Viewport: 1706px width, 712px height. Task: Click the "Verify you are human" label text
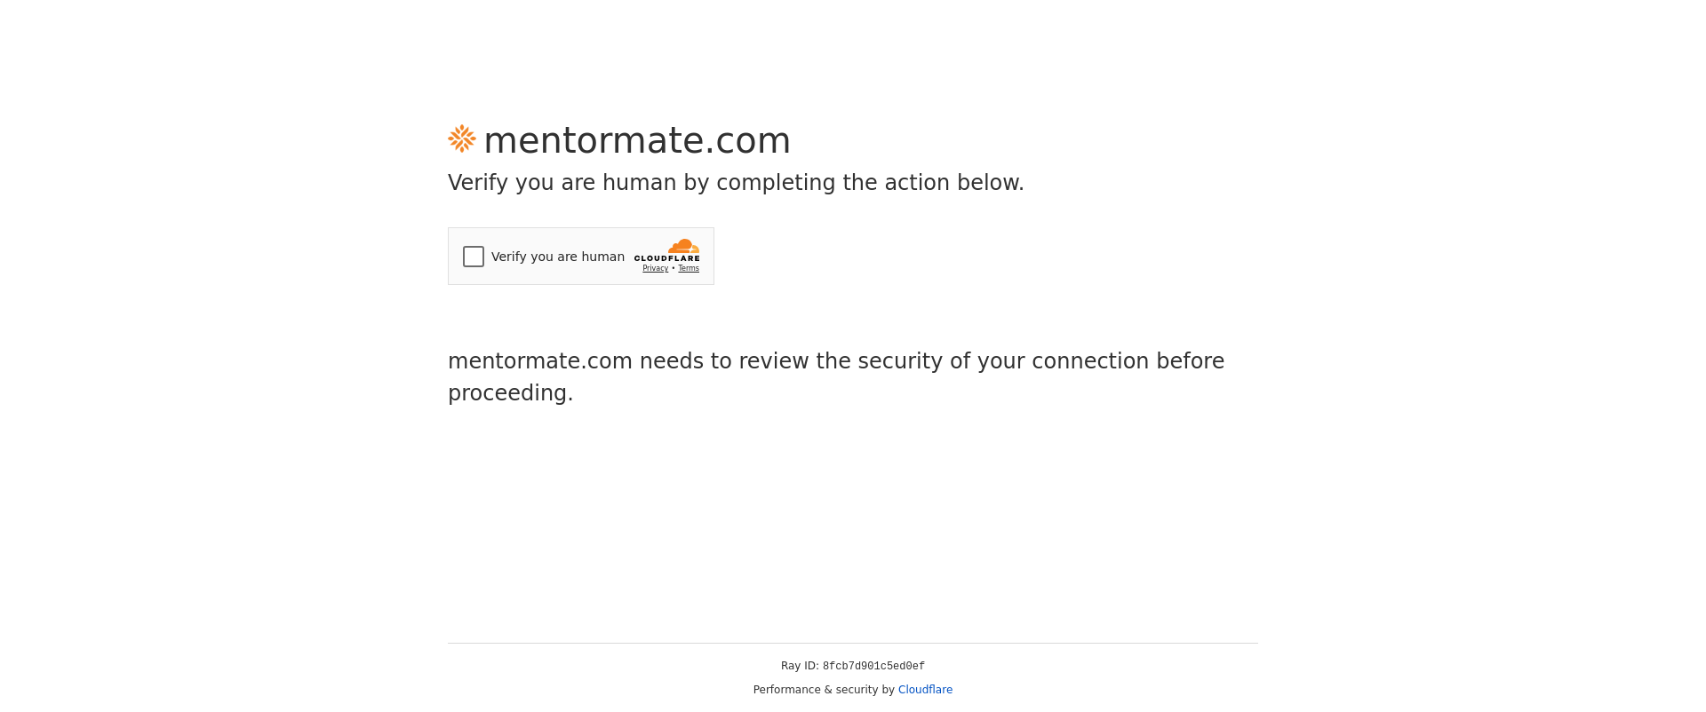[557, 257]
